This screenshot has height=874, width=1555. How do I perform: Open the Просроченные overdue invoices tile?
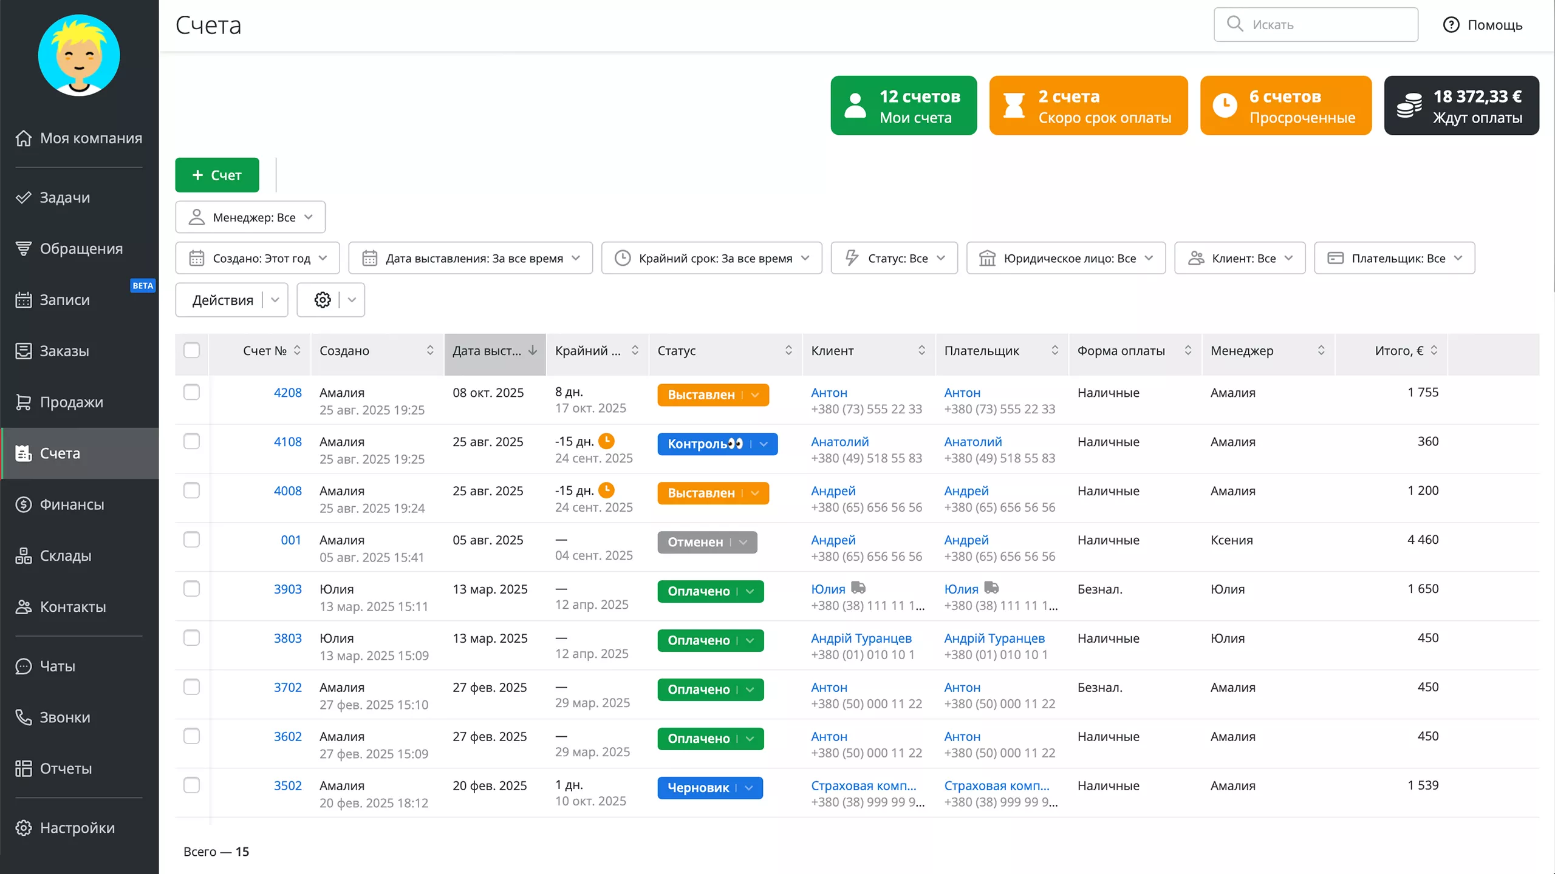1285,106
